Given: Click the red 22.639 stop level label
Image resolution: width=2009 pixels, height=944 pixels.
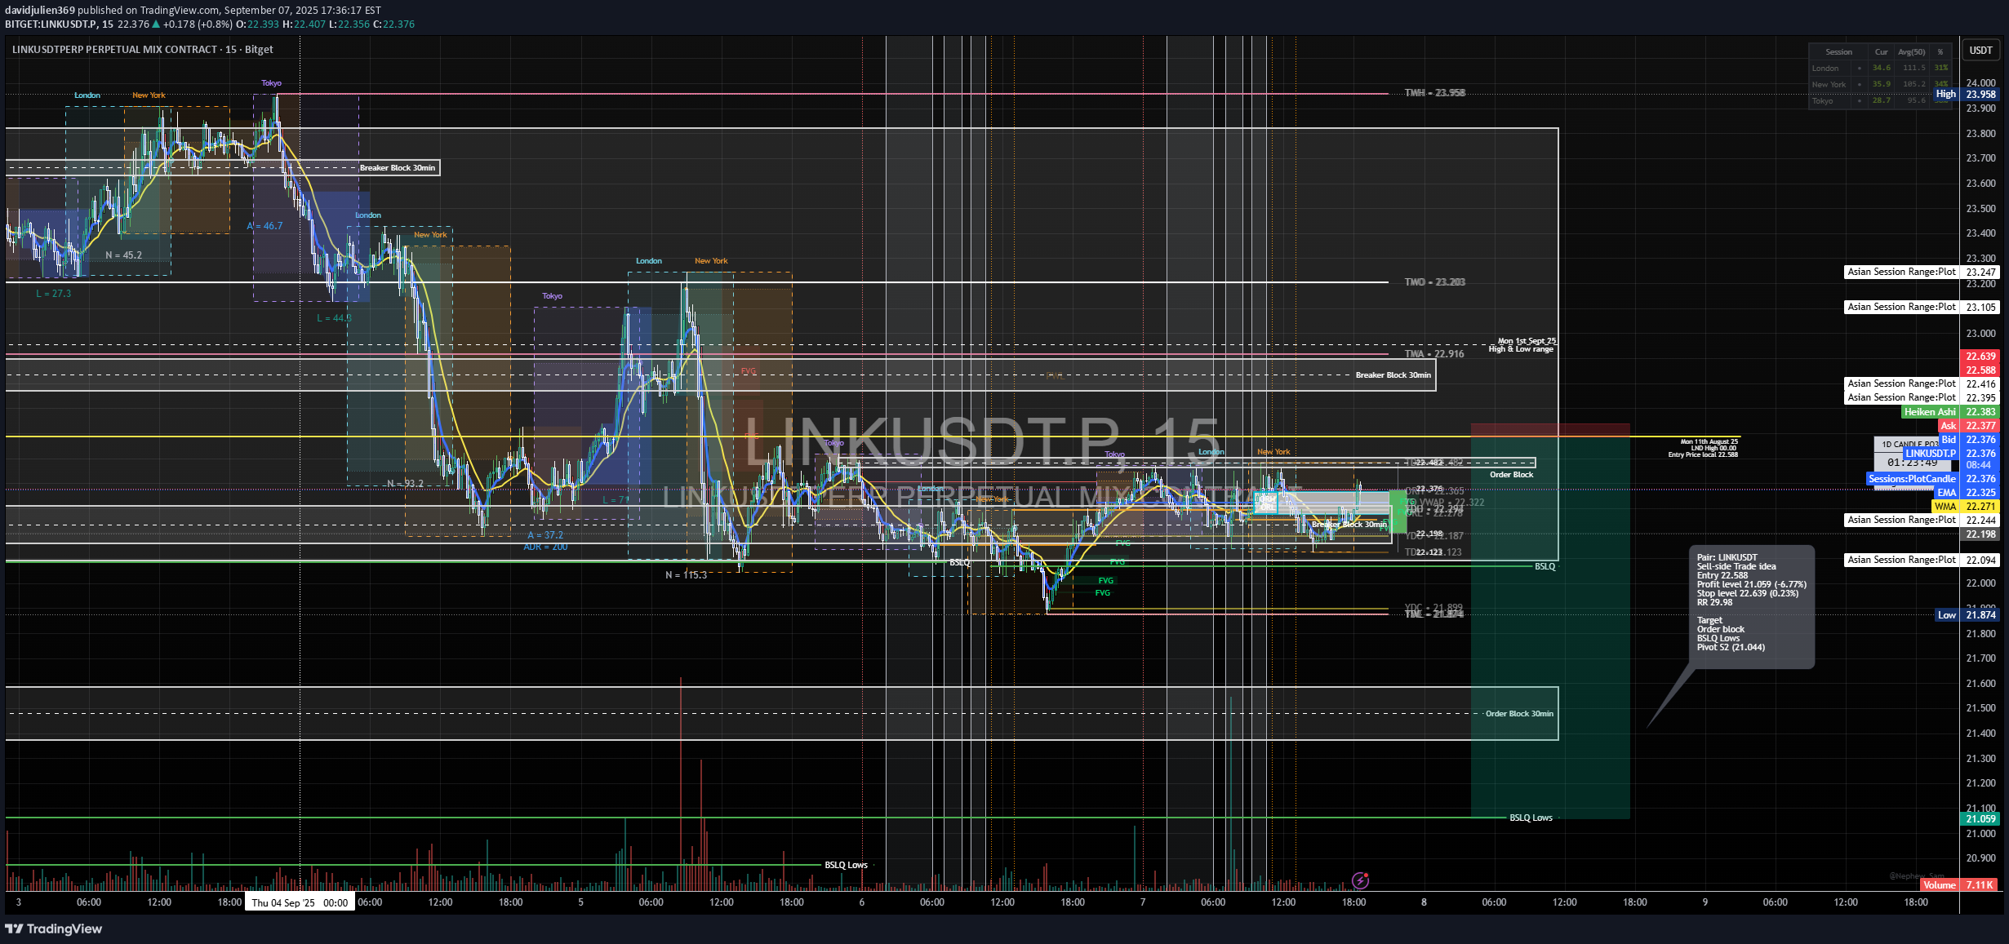Looking at the screenshot, I should pyautogui.click(x=1980, y=357).
